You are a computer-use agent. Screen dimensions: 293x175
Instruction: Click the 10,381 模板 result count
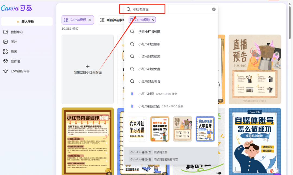(x=70, y=29)
